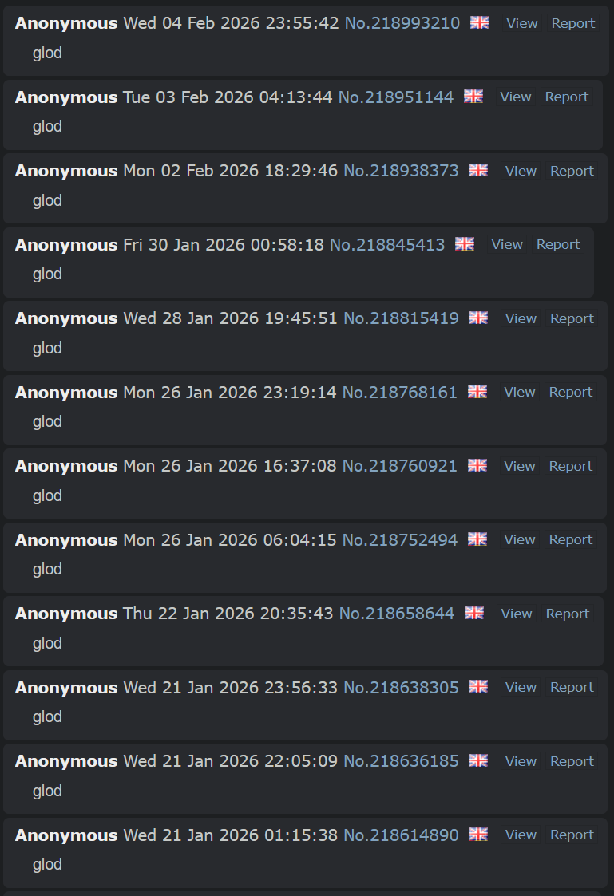This screenshot has width=614, height=896.
Task: Open post number link No.218768161
Action: point(400,393)
